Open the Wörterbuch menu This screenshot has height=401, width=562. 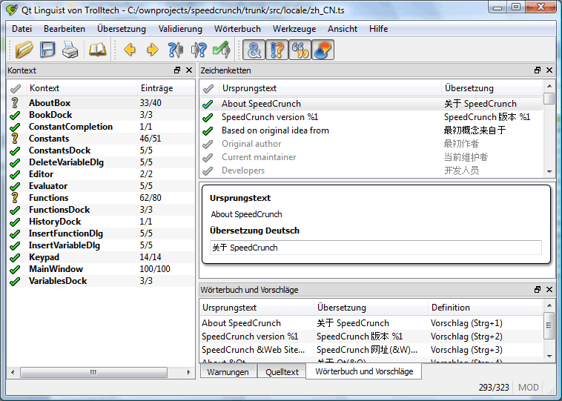click(238, 29)
